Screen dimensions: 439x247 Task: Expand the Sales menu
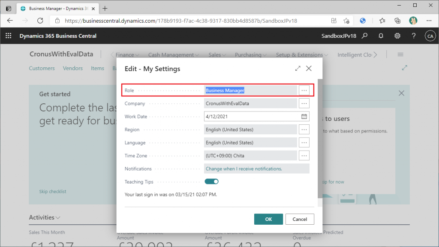tap(217, 55)
